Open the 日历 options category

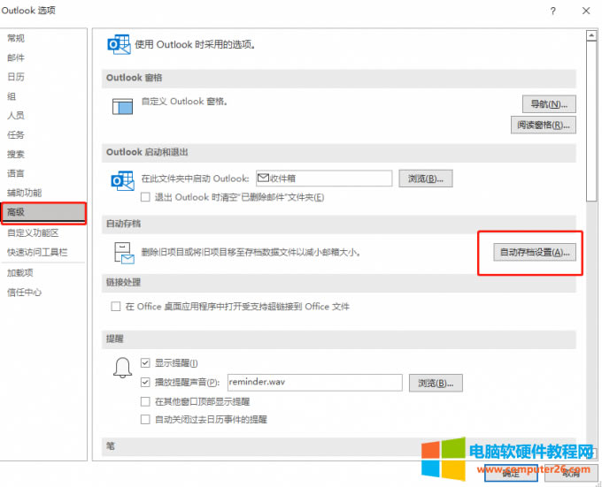43,77
